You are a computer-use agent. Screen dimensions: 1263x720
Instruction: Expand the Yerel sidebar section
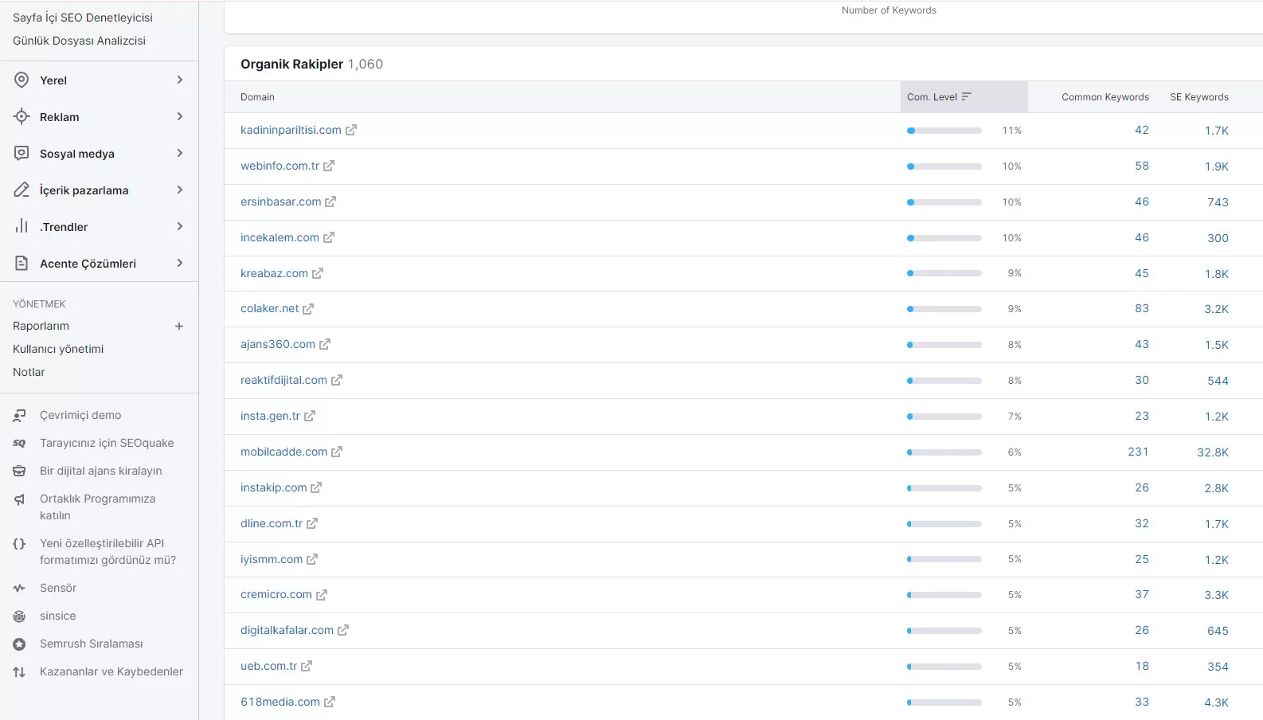180,80
